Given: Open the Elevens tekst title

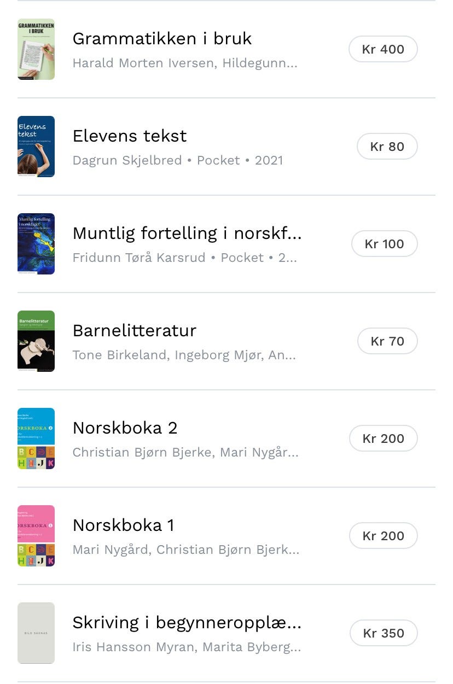Looking at the screenshot, I should pos(130,136).
